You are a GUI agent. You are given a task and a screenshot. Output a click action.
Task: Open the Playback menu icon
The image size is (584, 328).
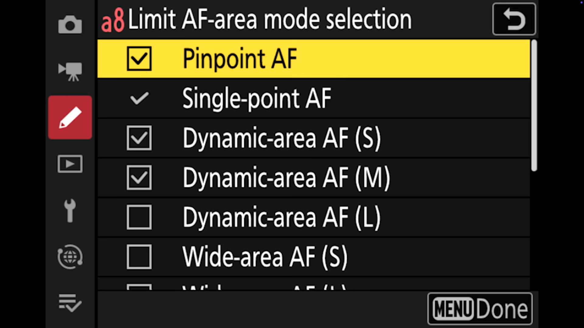point(70,164)
